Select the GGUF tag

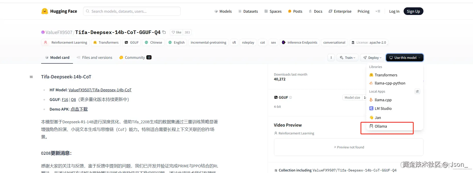tap(132, 42)
